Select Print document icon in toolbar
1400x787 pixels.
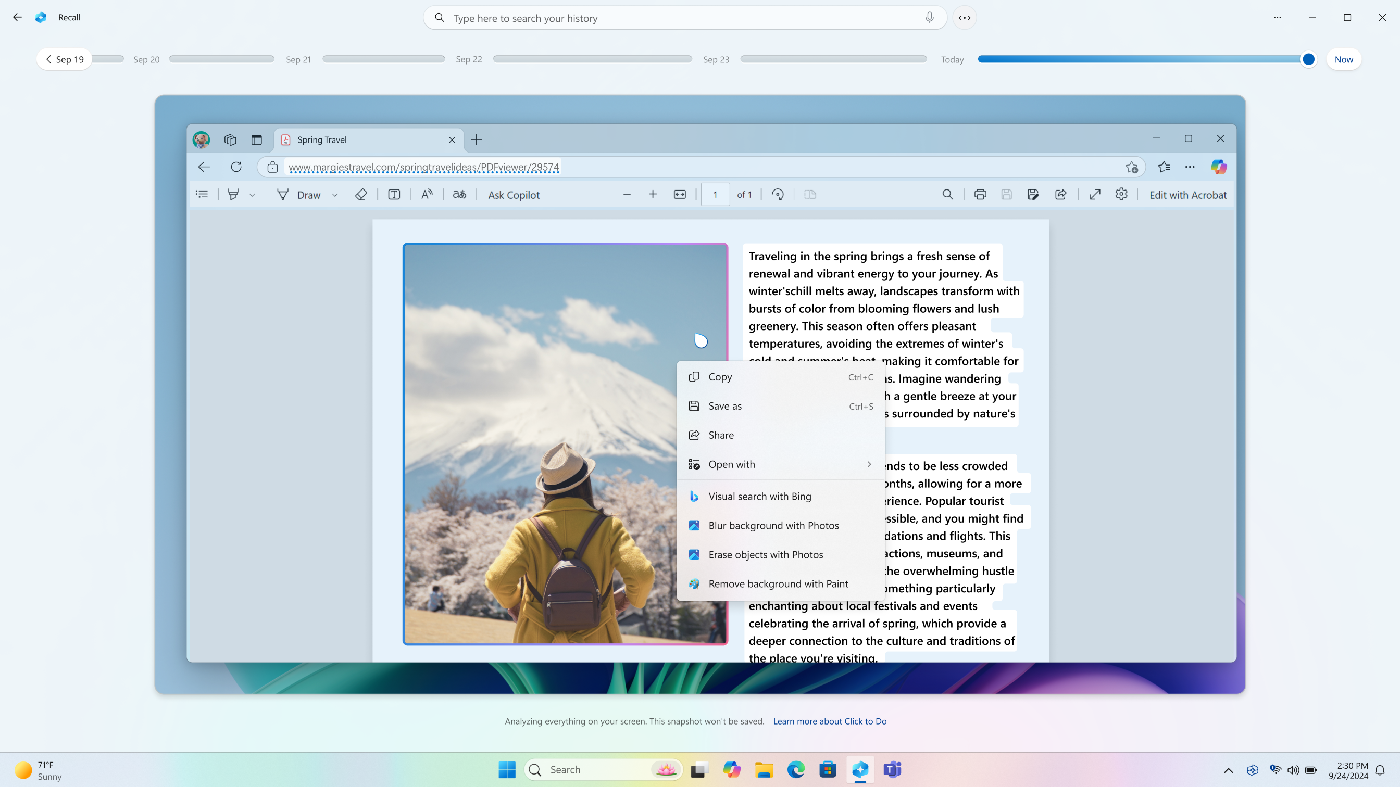(x=980, y=195)
